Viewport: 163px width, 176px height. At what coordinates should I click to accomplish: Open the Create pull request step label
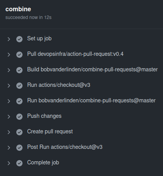coord(50,131)
